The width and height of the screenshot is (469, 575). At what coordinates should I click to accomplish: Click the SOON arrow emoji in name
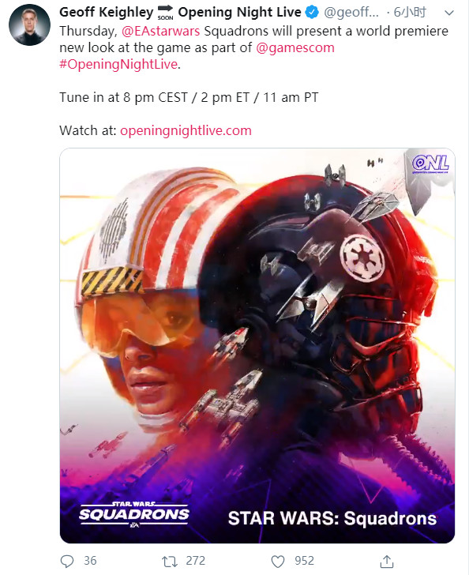coord(165,12)
